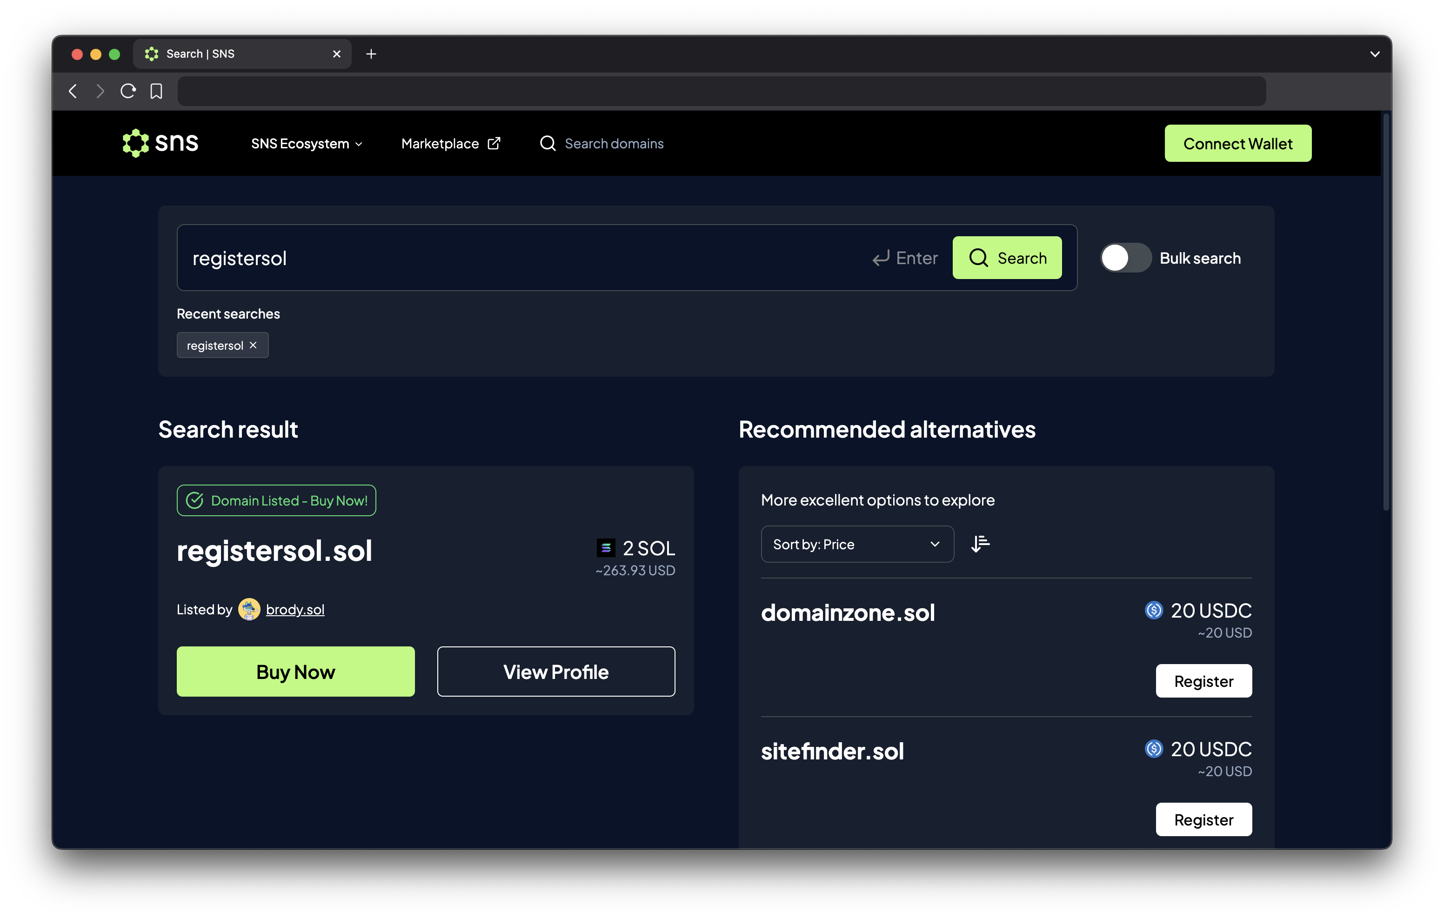1444x918 pixels.
Task: Open Marketplace external link
Action: click(x=450, y=143)
